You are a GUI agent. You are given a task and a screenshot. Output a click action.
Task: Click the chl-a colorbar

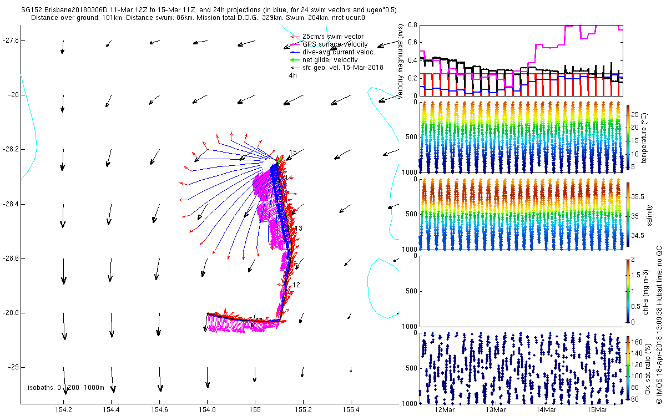coord(628,291)
